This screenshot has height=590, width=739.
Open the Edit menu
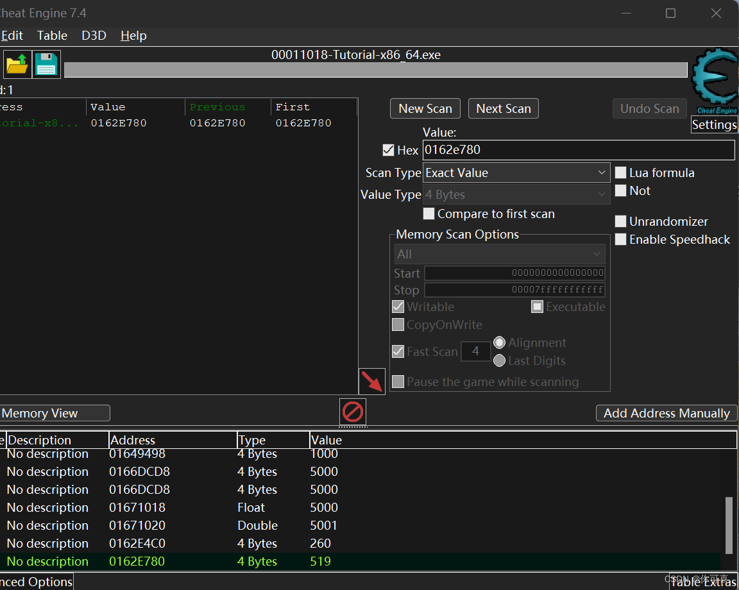click(x=12, y=36)
